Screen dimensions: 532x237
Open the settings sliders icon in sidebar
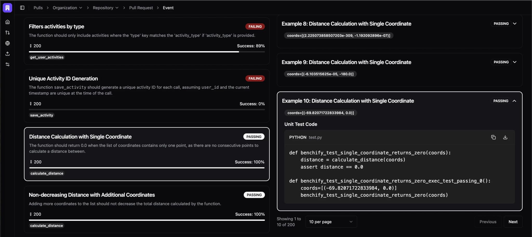[7, 64]
